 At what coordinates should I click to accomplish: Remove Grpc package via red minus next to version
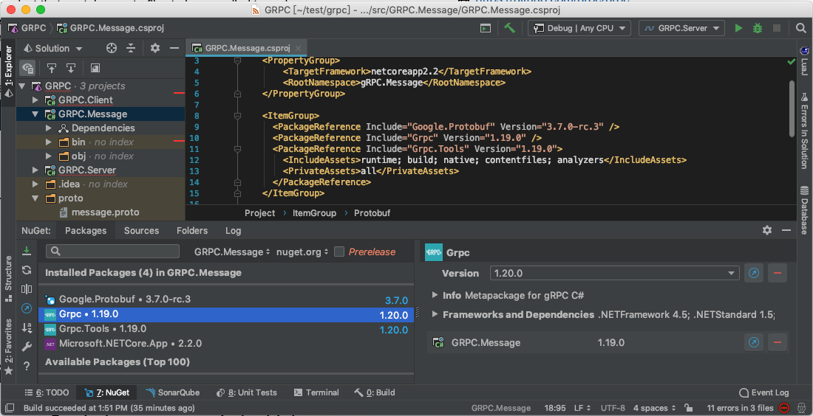778,273
